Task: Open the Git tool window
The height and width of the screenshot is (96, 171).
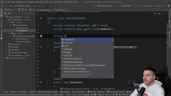Action: 6,92
